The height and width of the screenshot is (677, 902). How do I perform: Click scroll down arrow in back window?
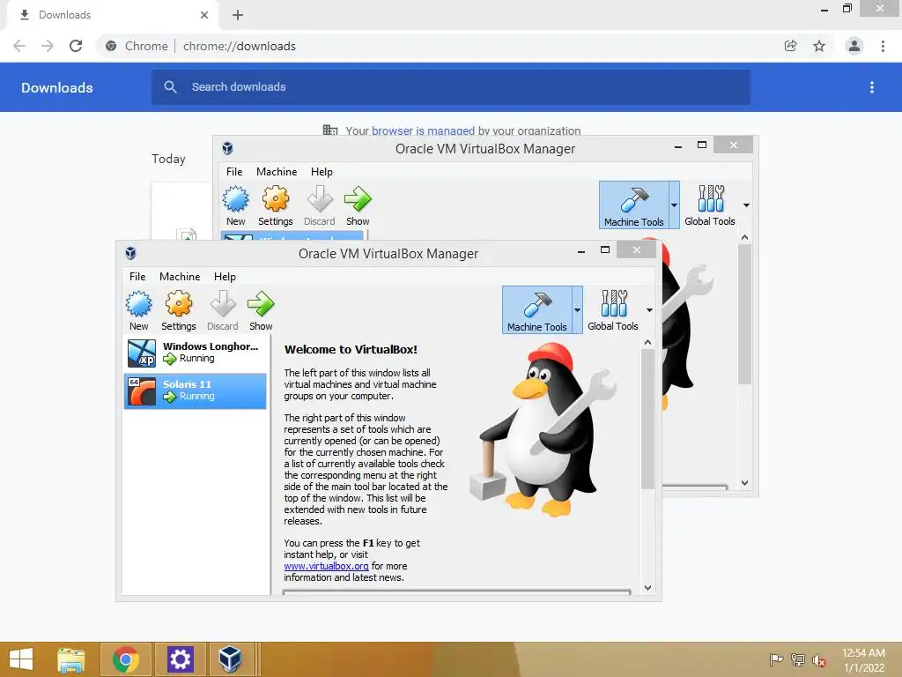(x=745, y=483)
